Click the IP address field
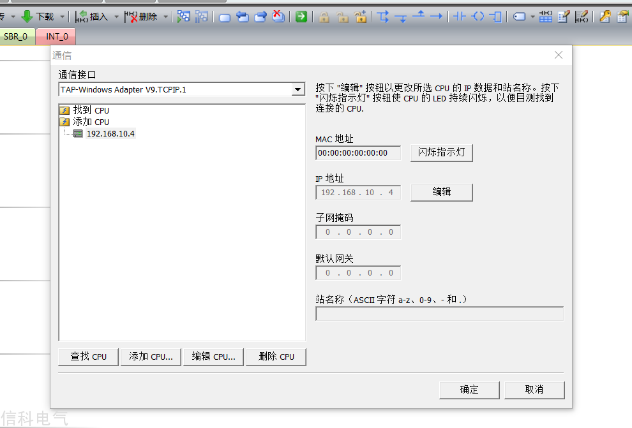 pos(358,193)
